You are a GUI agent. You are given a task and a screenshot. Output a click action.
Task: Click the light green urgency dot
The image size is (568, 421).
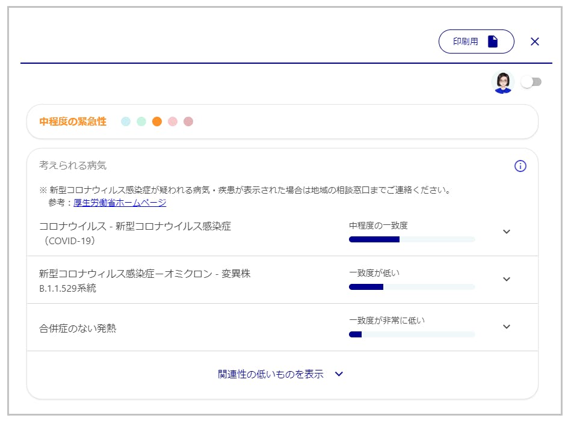click(141, 121)
